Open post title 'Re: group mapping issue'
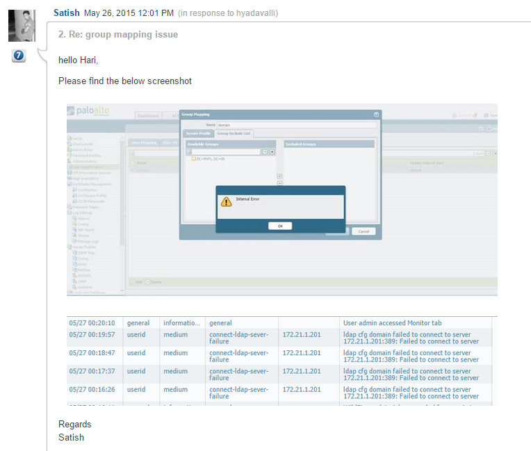The height and width of the screenshot is (451, 531). (x=123, y=35)
